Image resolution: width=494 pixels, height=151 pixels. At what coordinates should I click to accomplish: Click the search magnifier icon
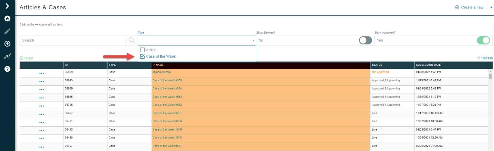click(x=132, y=40)
